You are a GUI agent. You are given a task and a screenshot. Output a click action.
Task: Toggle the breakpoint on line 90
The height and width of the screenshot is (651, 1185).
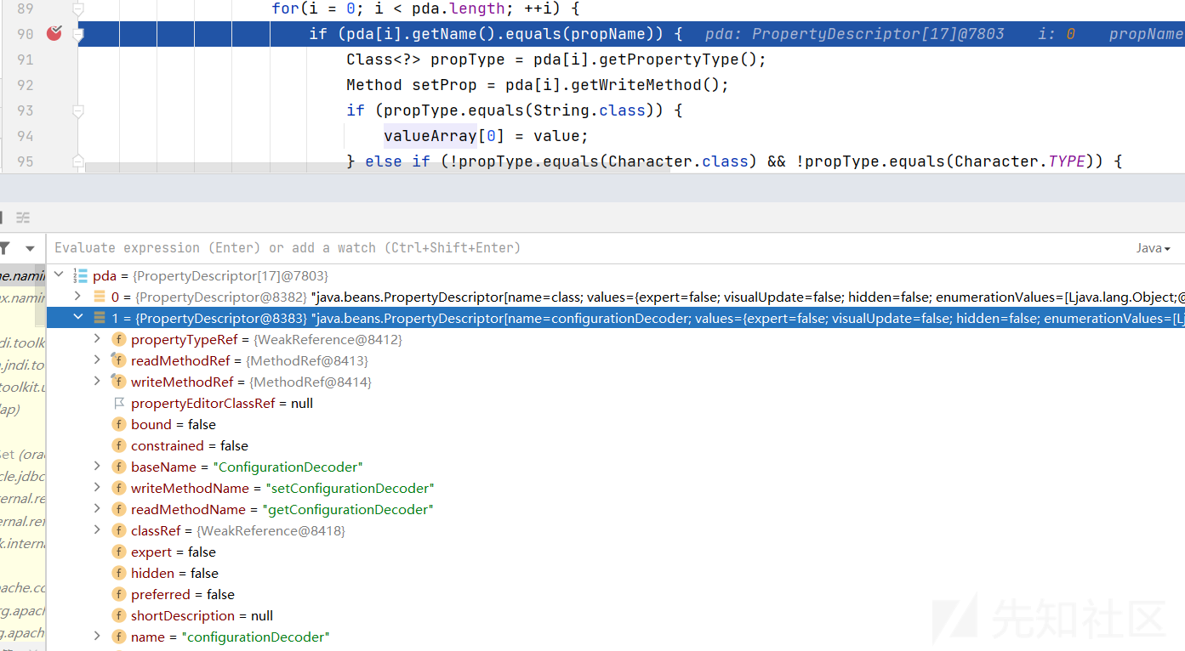coord(54,34)
